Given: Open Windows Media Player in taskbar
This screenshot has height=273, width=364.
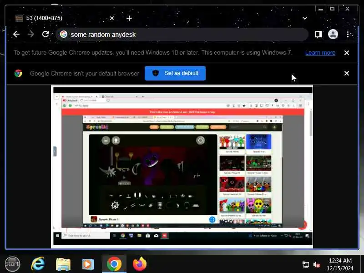Looking at the screenshot, I should coord(88,264).
